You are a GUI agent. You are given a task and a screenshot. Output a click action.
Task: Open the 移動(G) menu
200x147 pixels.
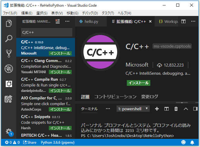click(73, 13)
